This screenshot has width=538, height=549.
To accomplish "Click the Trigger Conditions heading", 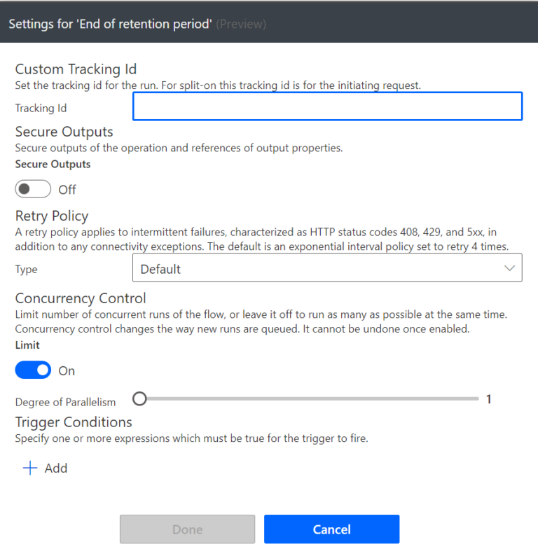I will pyautogui.click(x=74, y=422).
